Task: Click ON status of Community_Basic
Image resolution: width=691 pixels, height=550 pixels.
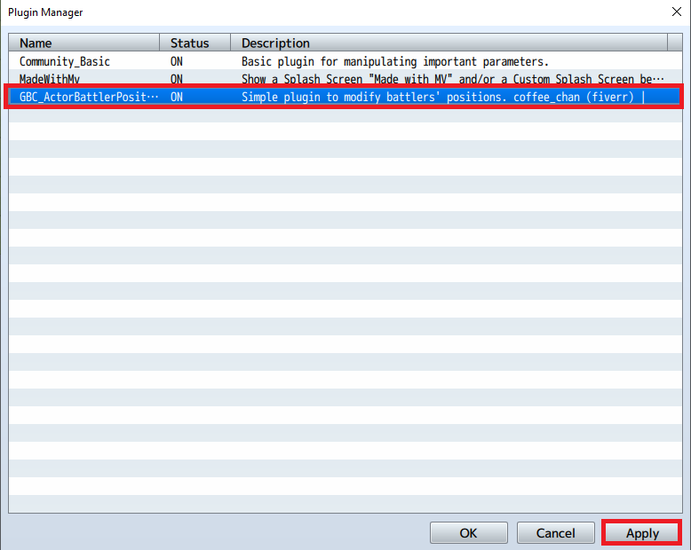Action: pyautogui.click(x=177, y=61)
